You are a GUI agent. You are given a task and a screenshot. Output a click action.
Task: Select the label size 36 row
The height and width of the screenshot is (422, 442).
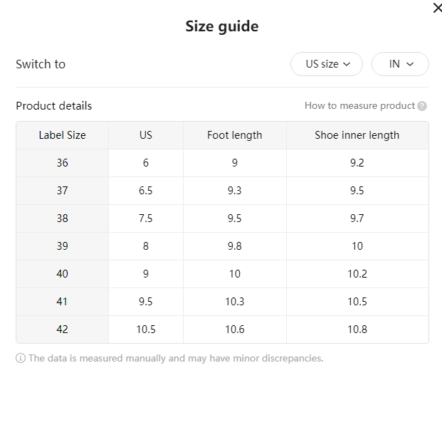pyautogui.click(x=222, y=163)
